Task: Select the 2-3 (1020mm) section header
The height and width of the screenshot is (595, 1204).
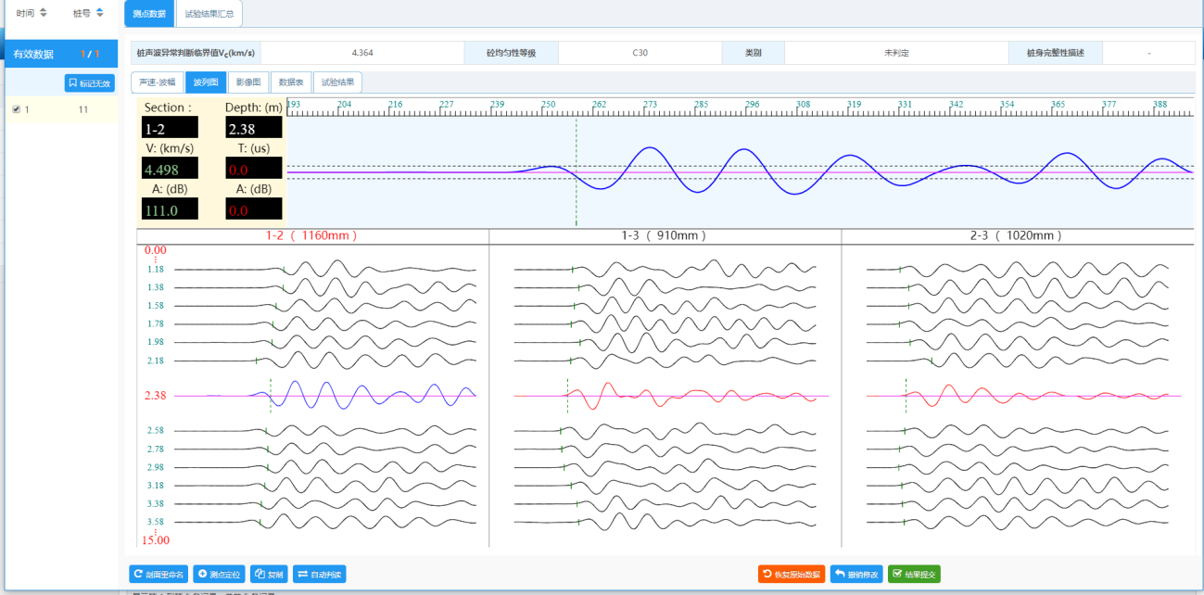Action: coord(1017,236)
